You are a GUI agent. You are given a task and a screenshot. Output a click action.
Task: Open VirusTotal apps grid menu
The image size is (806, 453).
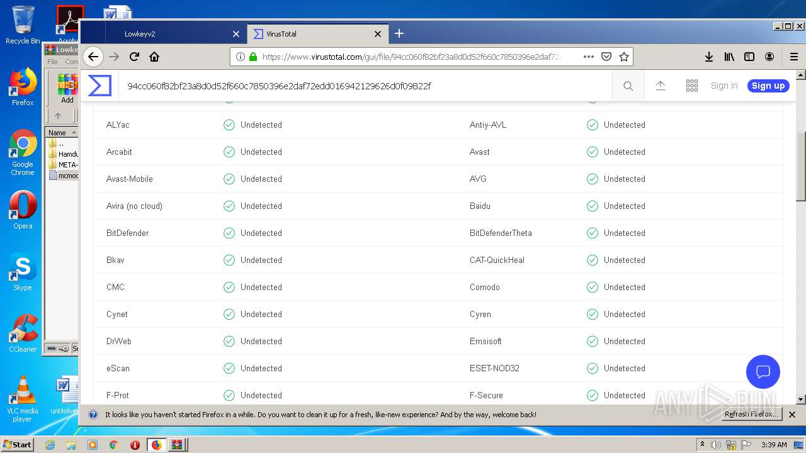[x=692, y=86]
